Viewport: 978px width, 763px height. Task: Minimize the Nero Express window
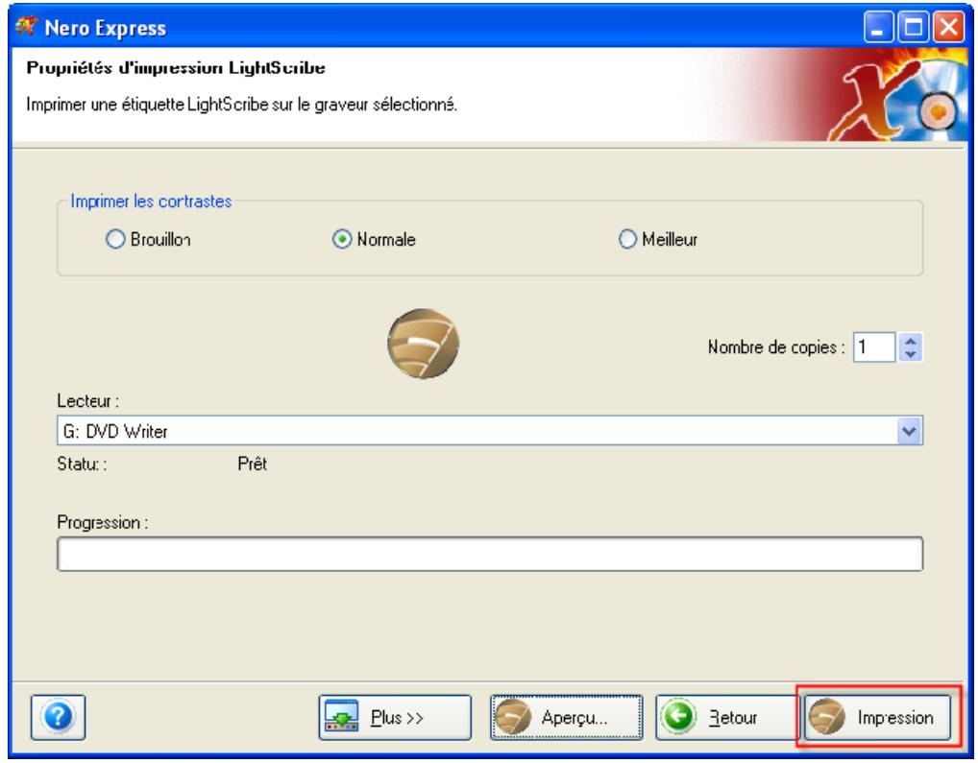click(878, 28)
